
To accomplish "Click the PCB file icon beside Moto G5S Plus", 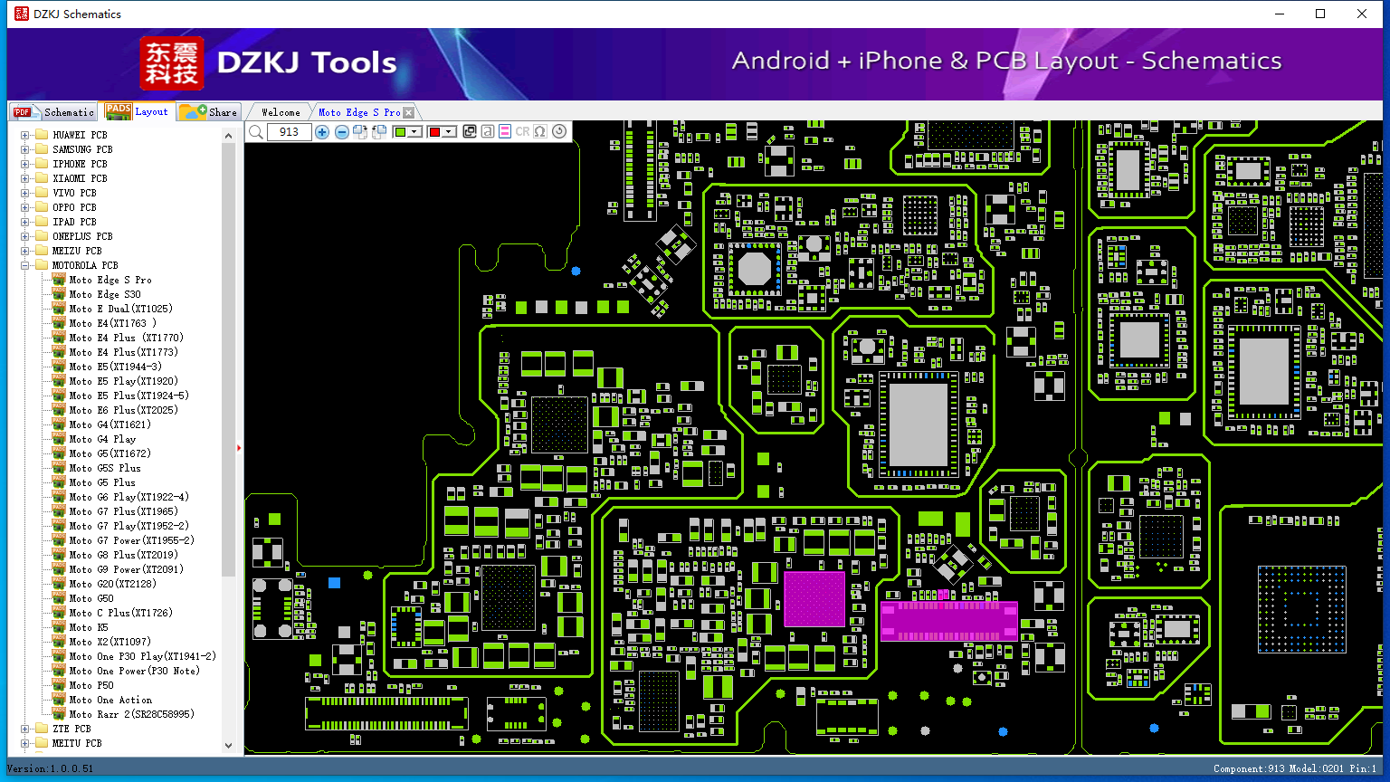I will pos(59,468).
